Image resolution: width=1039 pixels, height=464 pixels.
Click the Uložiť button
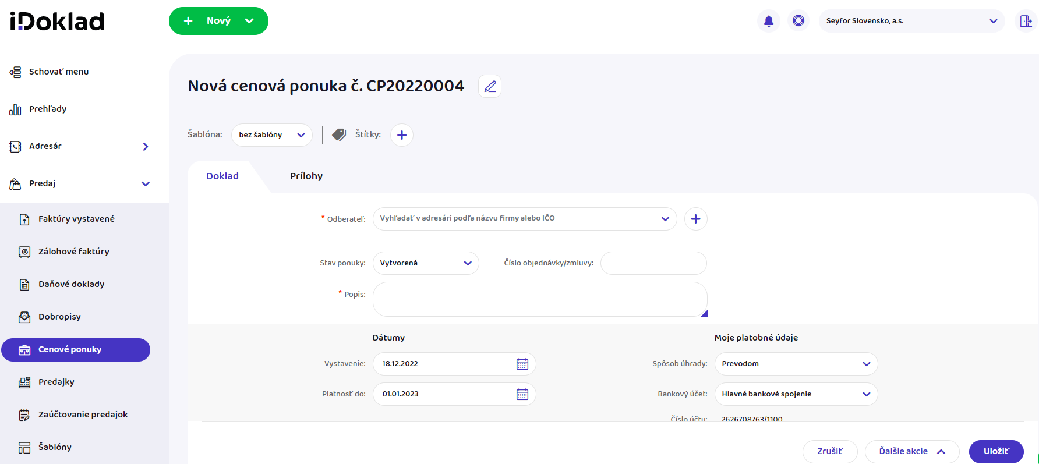996,451
